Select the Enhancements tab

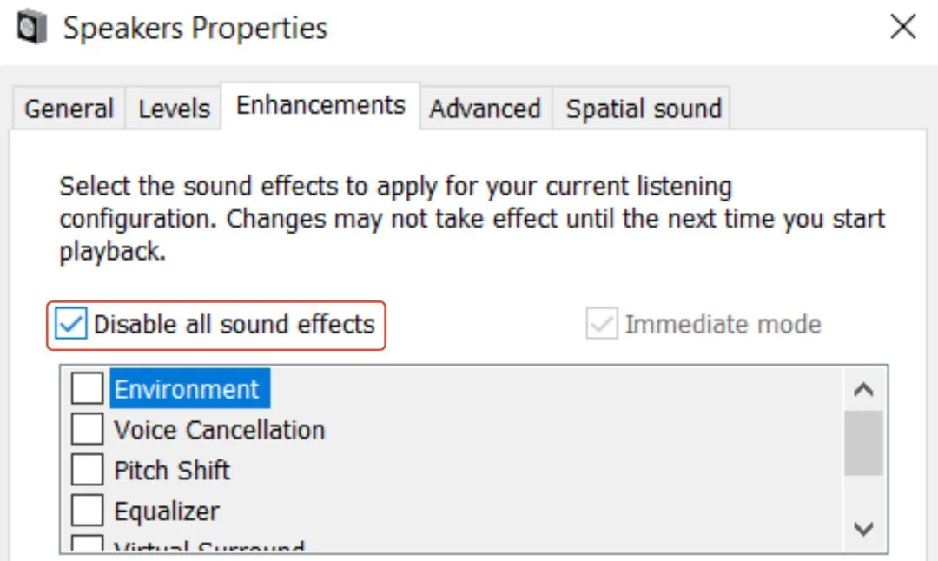click(319, 104)
